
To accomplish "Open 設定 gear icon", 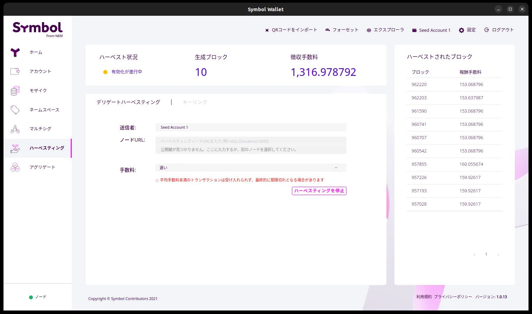I will click(461, 30).
